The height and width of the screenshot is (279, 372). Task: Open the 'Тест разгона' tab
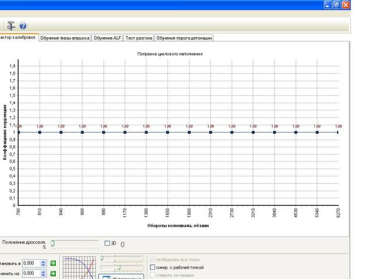point(139,38)
